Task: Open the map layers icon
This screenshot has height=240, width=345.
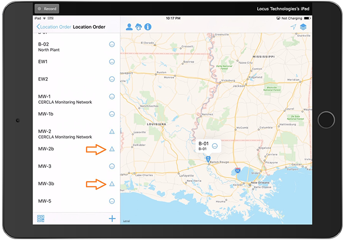Action: [x=303, y=27]
